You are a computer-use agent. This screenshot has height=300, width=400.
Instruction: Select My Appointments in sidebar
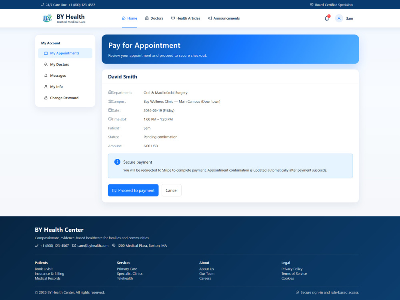65,53
